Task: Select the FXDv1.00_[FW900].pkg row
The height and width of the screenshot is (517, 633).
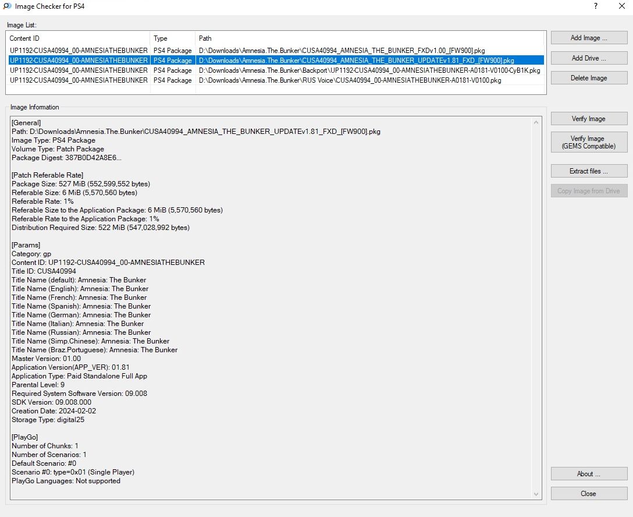Action: [276, 51]
